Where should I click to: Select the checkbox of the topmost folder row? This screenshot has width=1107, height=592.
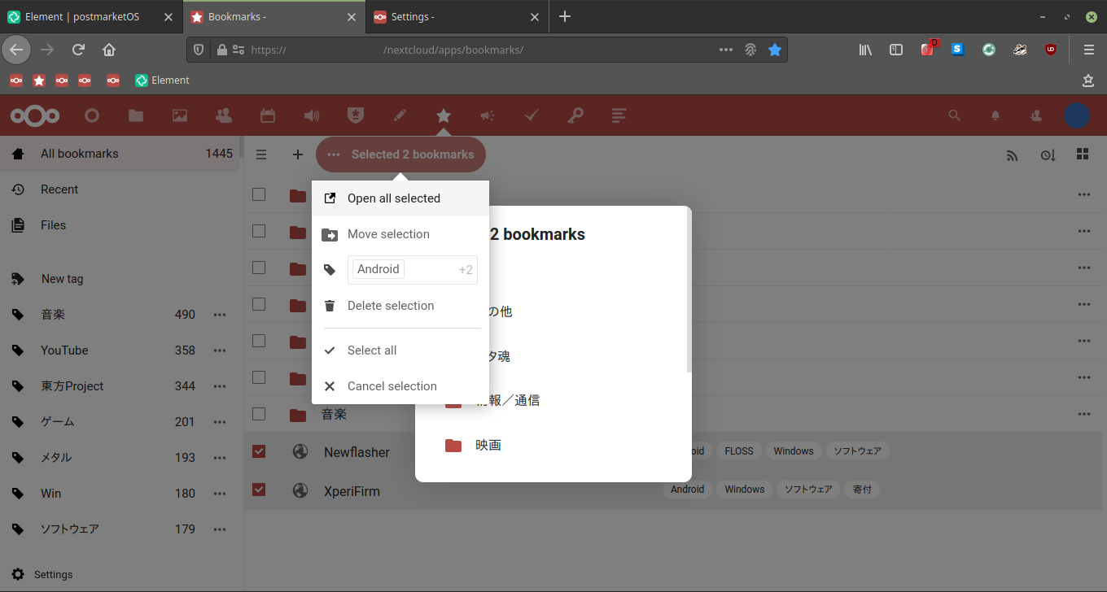coord(259,194)
